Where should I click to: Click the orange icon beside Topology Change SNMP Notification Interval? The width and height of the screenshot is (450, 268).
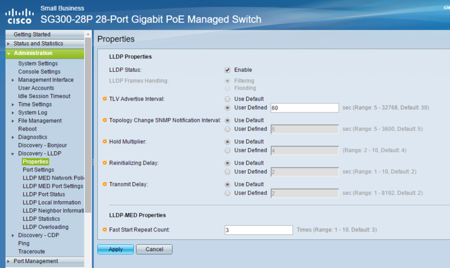tap(104, 120)
